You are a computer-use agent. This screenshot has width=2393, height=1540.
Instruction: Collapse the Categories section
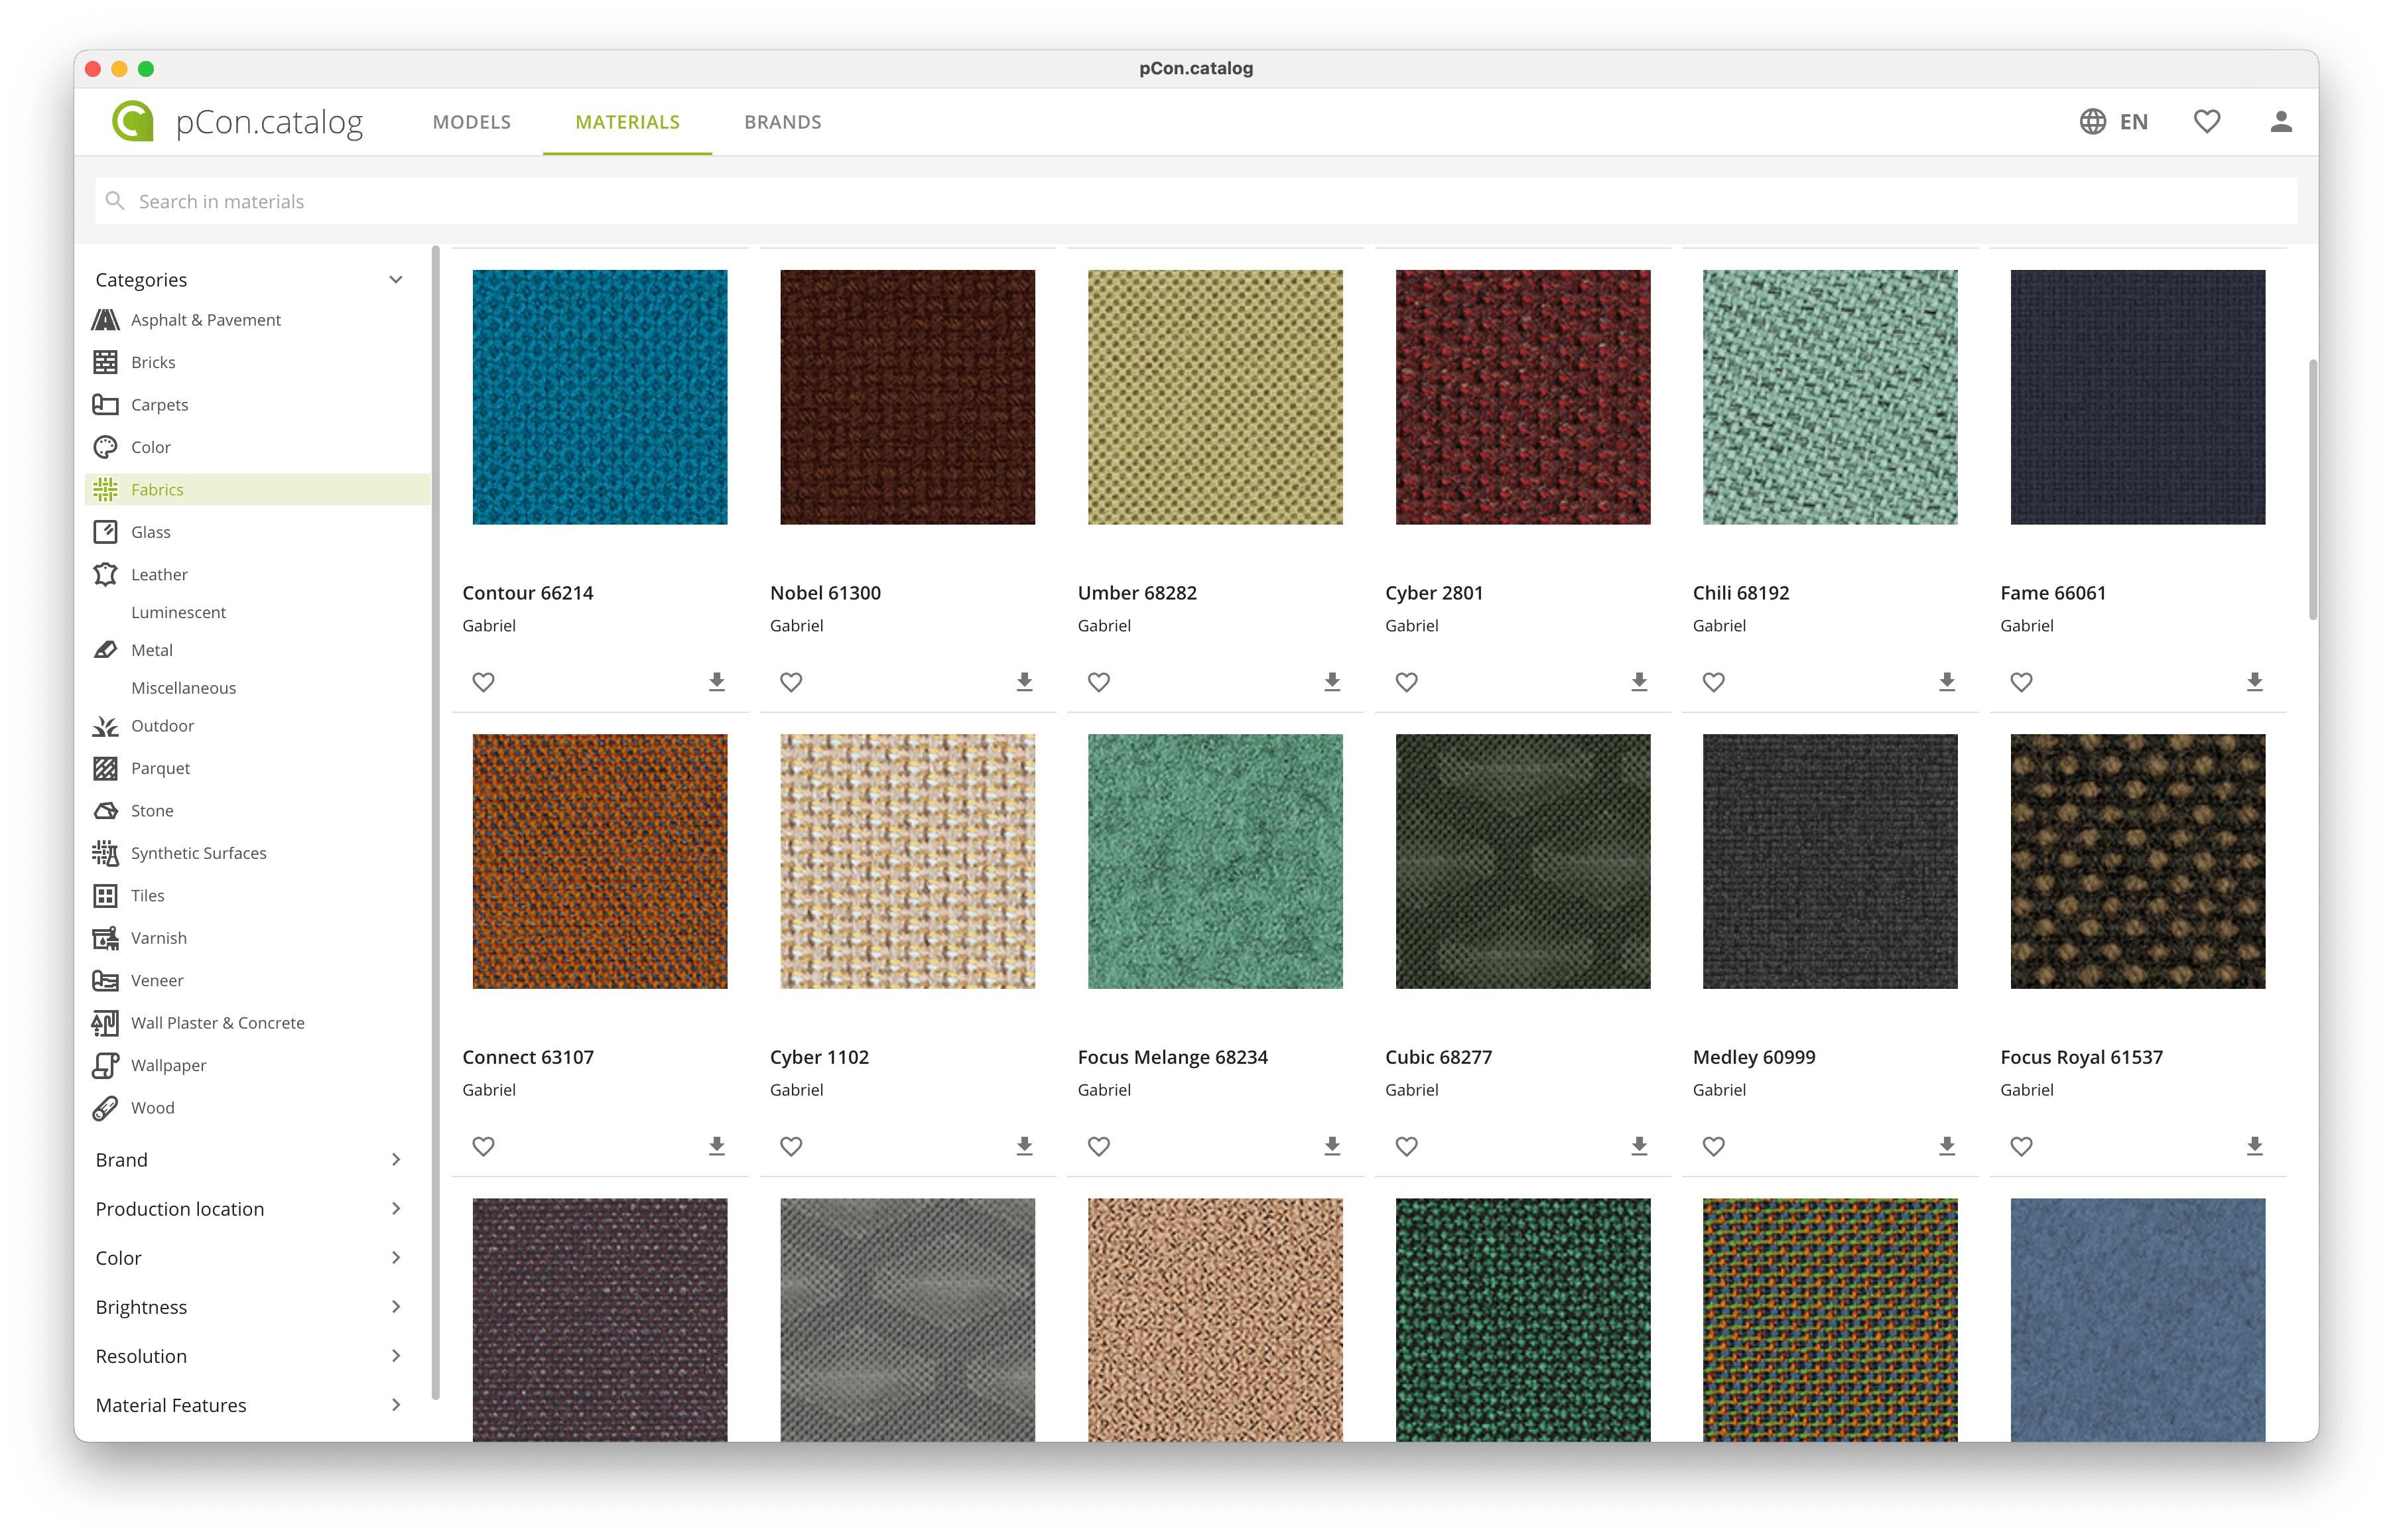[x=396, y=280]
